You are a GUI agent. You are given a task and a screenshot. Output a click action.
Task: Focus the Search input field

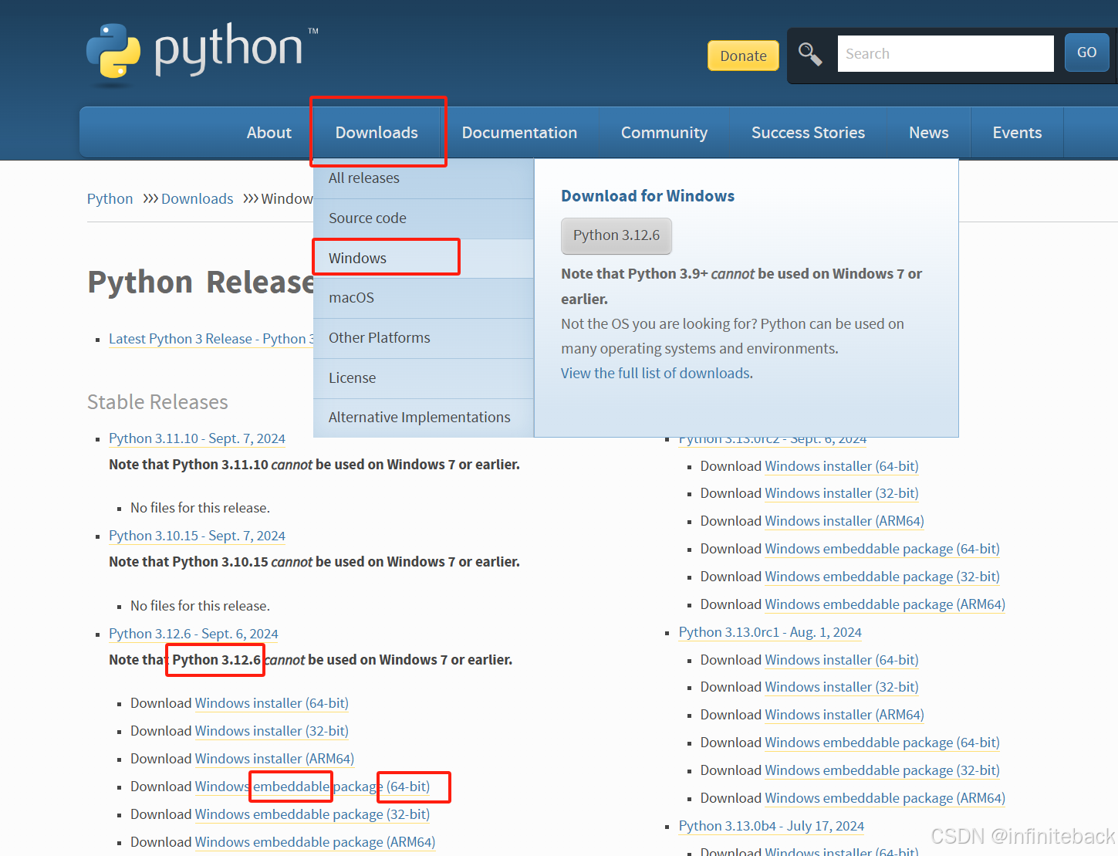point(945,53)
